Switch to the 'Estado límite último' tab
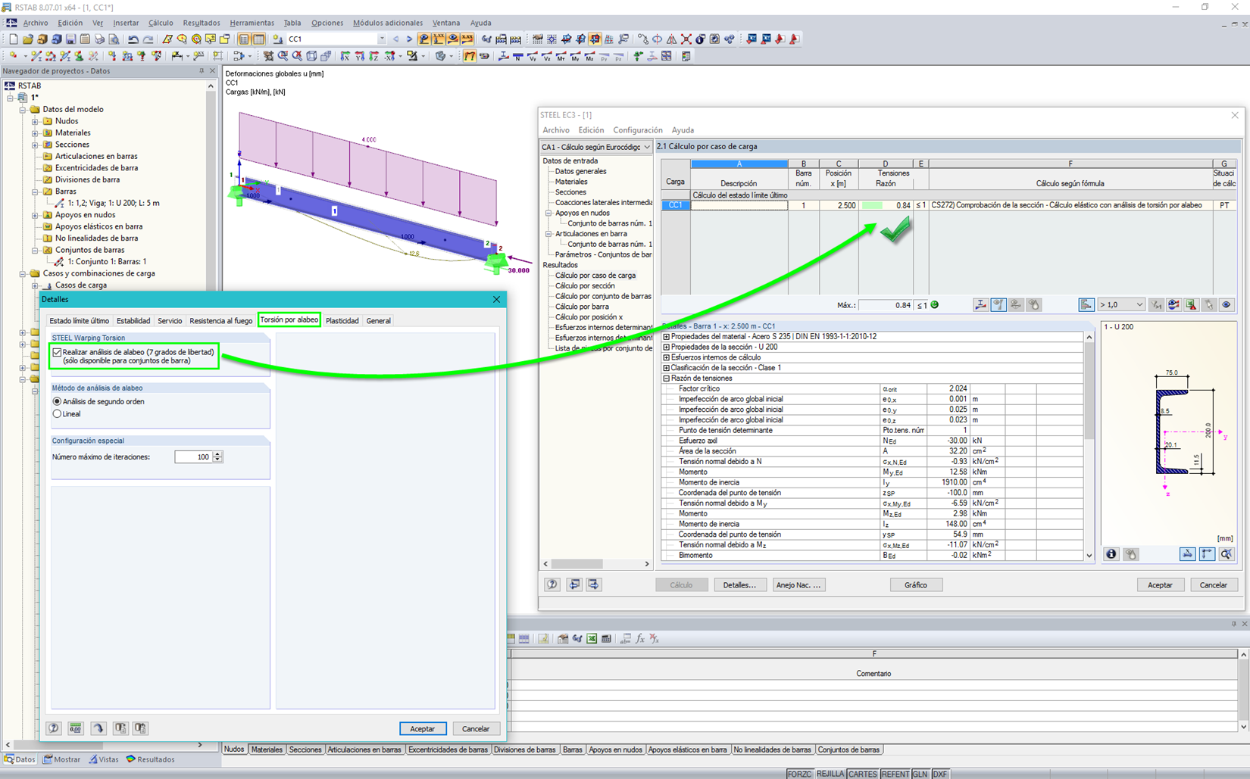Viewport: 1250px width, 779px height. point(79,321)
